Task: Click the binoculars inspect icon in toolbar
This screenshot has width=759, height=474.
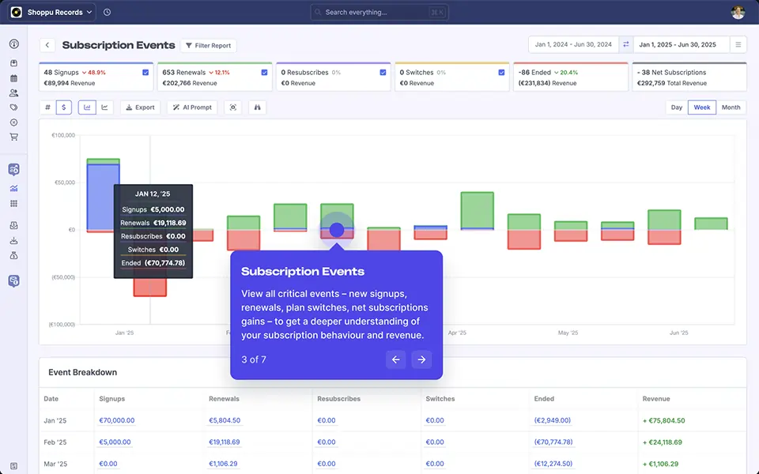Action: click(x=257, y=107)
